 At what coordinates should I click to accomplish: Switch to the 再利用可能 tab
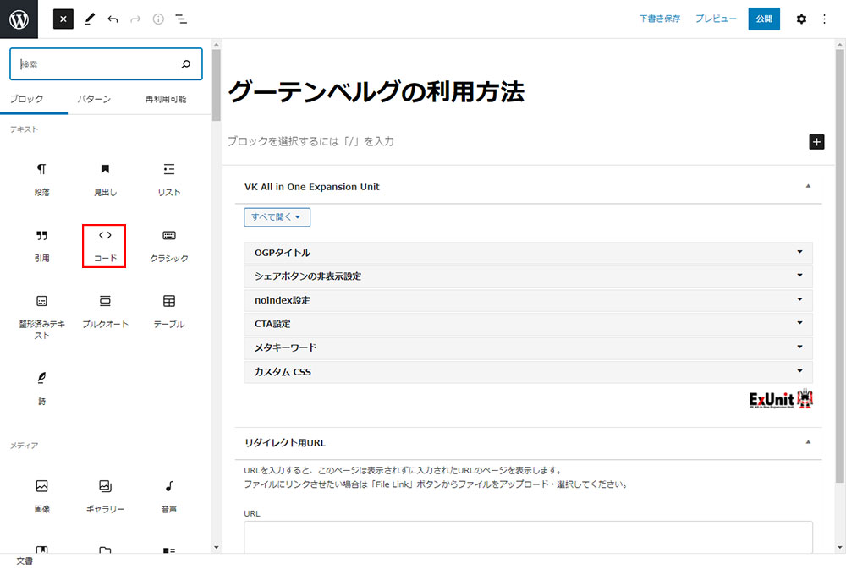coord(166,99)
